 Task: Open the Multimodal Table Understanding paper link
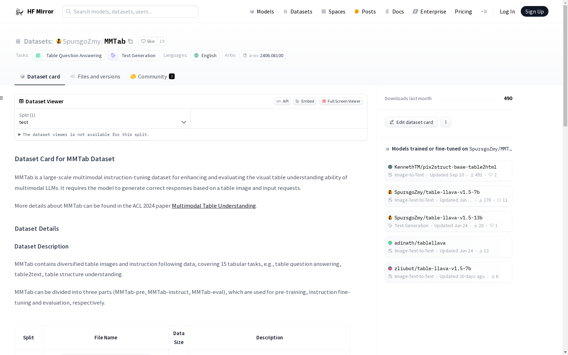point(214,206)
